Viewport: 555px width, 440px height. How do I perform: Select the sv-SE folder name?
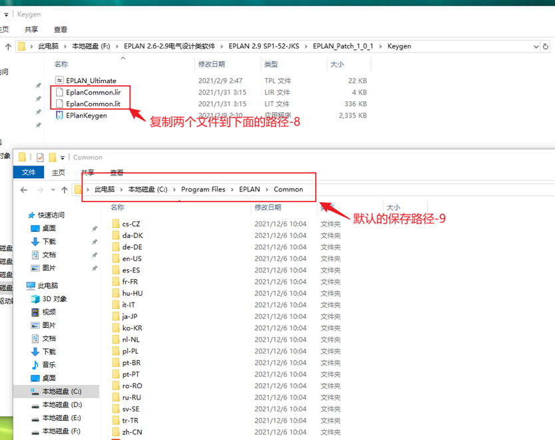pos(131,409)
